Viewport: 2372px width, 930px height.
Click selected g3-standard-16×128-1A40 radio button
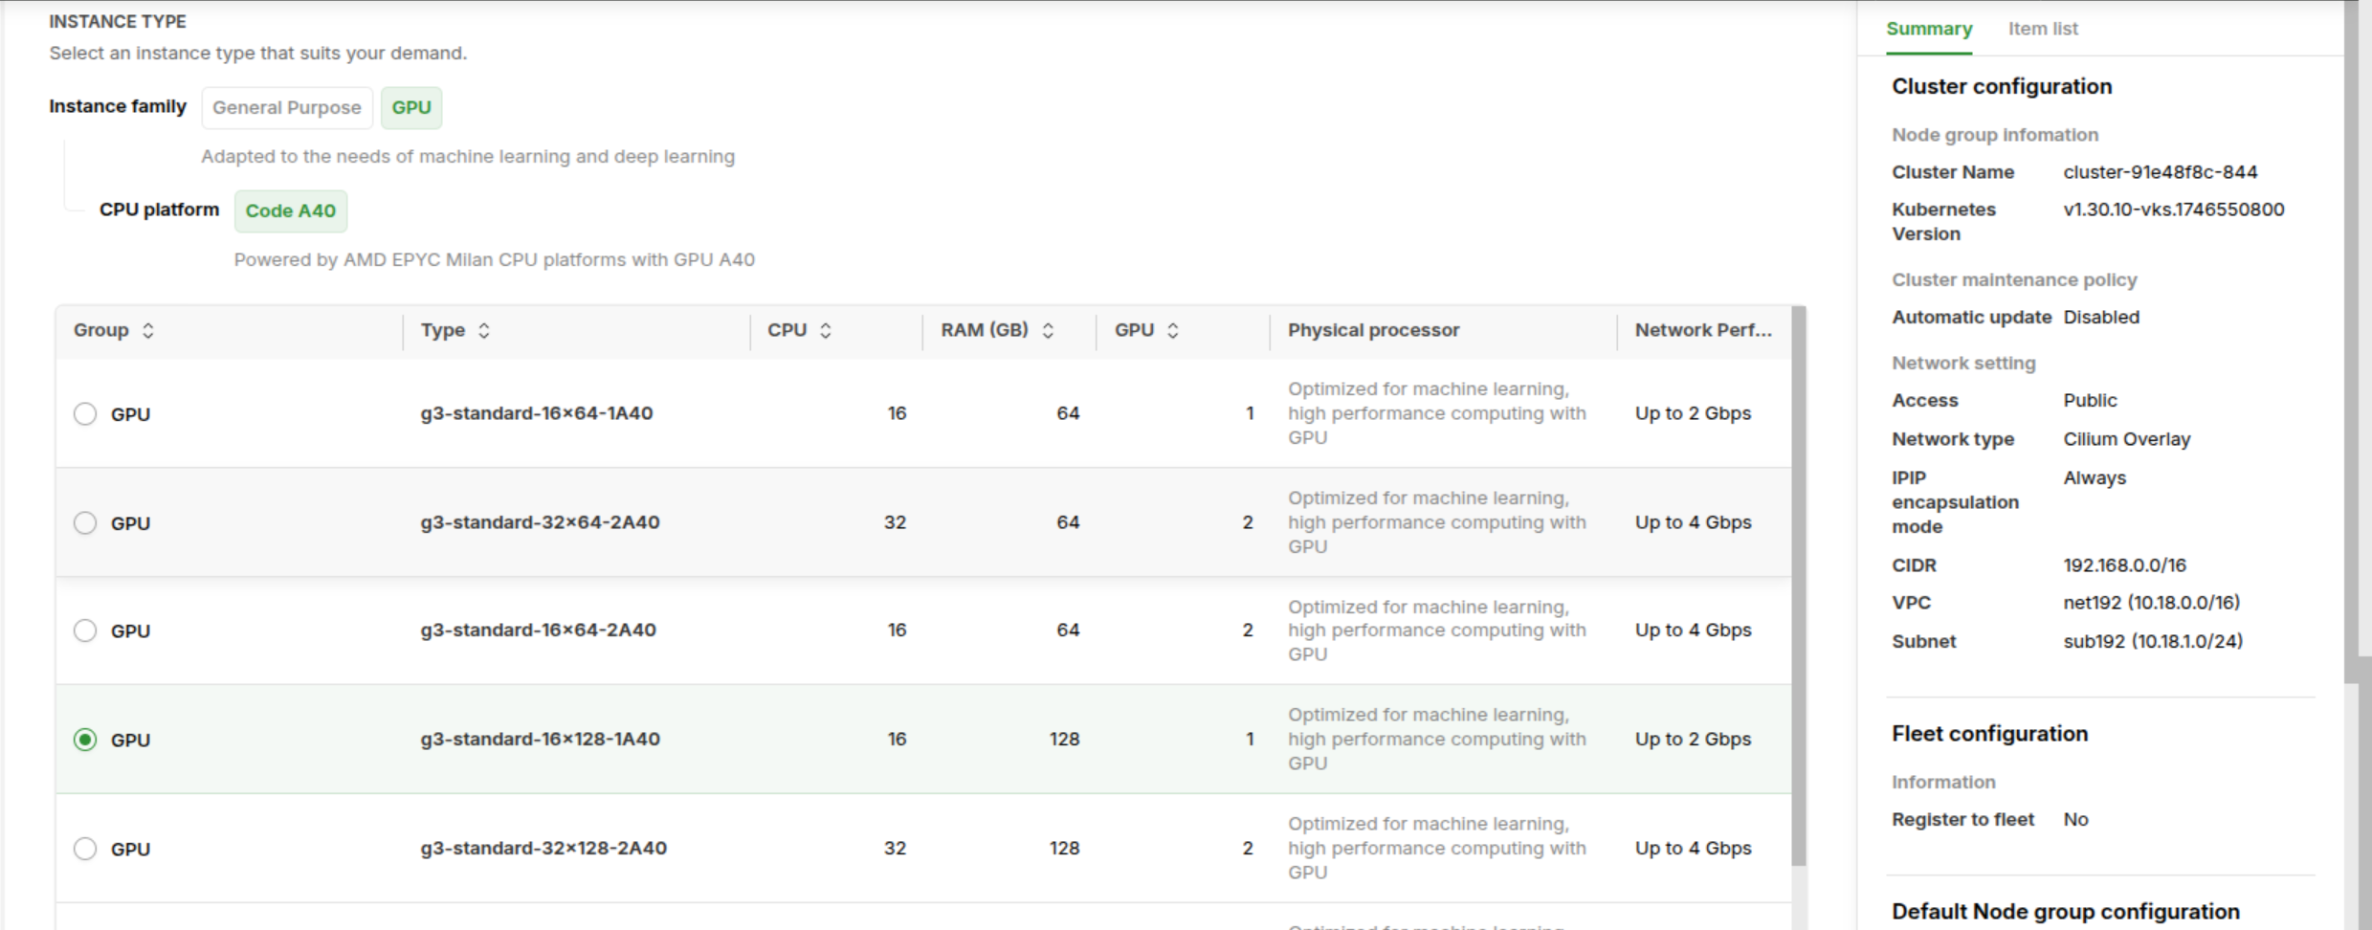tap(85, 740)
